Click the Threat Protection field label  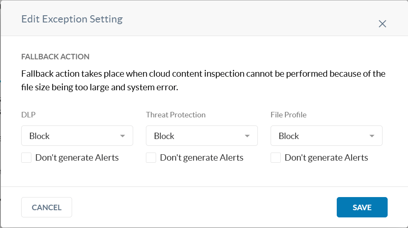pos(176,115)
